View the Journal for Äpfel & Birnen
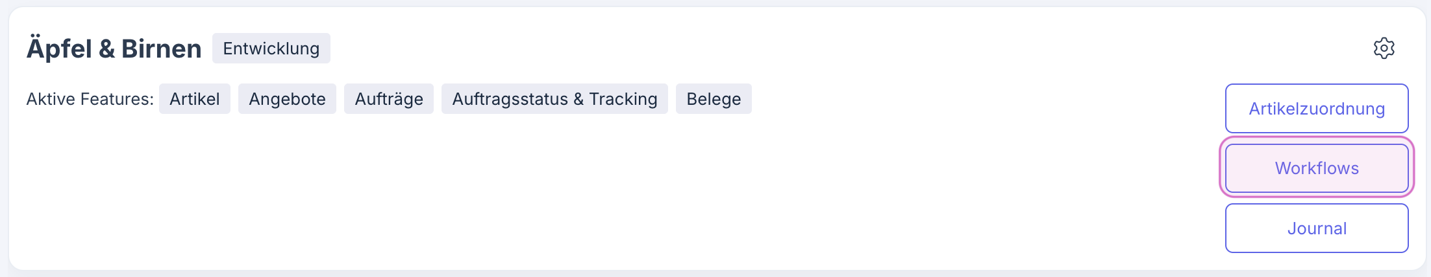 [1316, 228]
